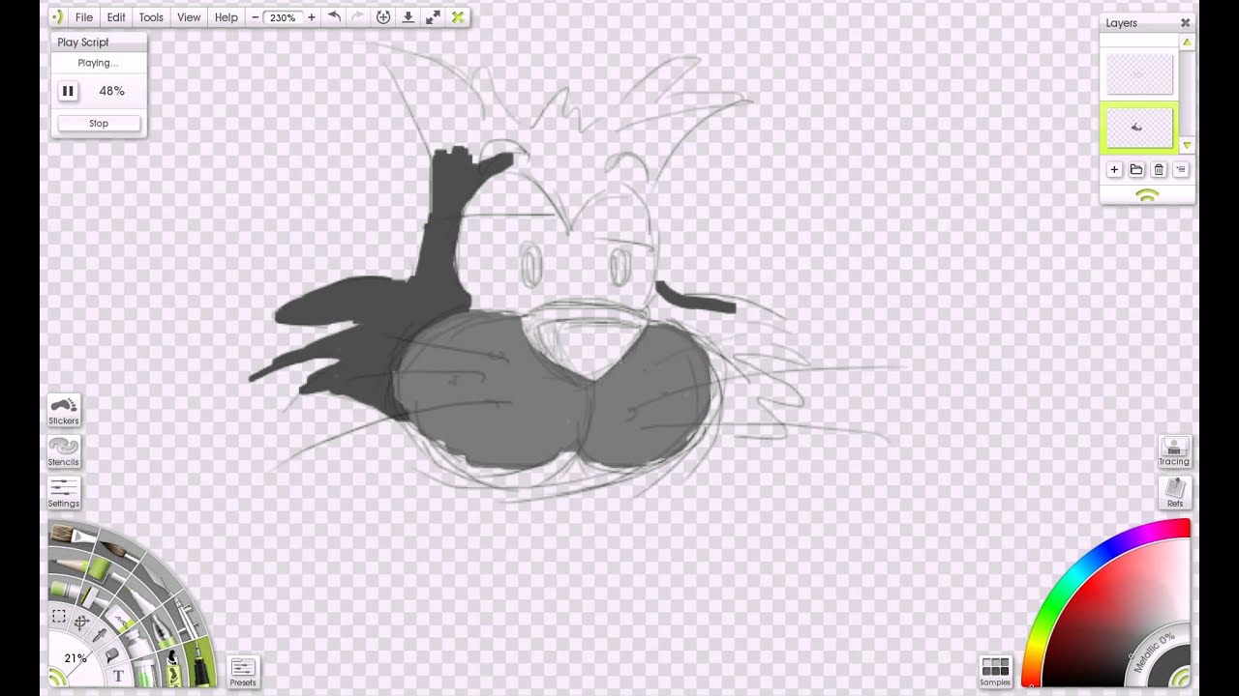Open the View menu
The width and height of the screenshot is (1239, 696).
tap(189, 17)
